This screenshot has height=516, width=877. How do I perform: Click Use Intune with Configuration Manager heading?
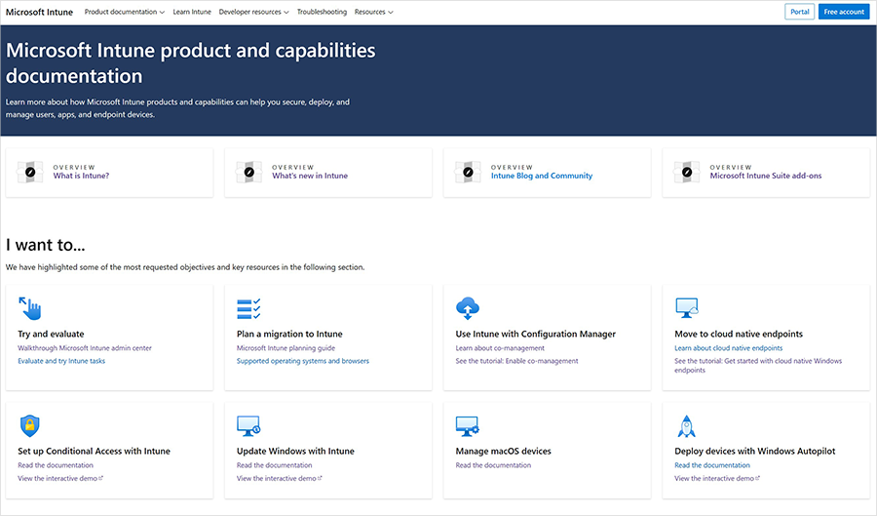(x=535, y=335)
